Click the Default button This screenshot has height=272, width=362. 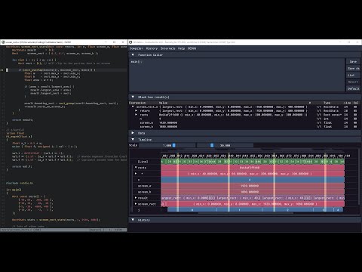tap(353, 88)
